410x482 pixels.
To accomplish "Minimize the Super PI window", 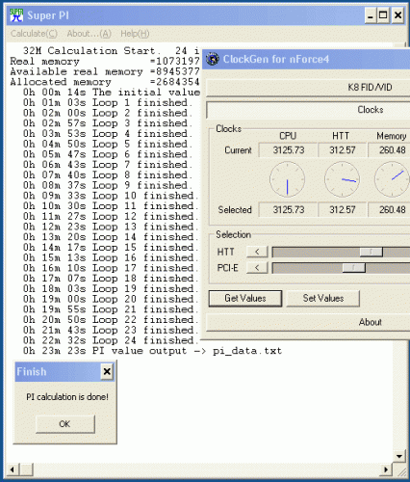I will click(x=371, y=15).
